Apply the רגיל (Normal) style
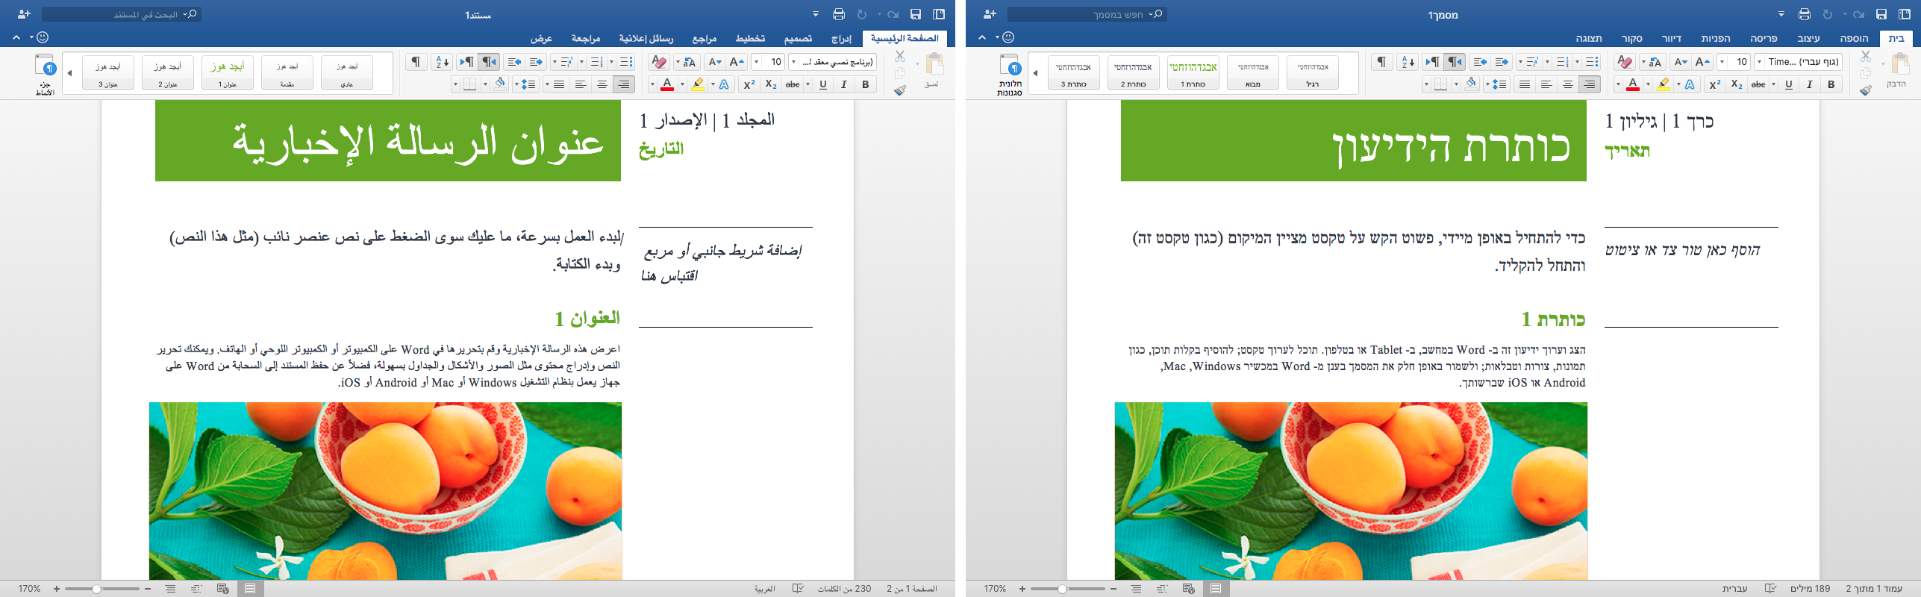This screenshot has width=1921, height=597. [x=1313, y=73]
